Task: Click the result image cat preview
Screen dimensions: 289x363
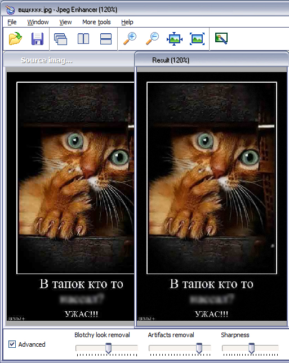Action: pyautogui.click(x=212, y=196)
